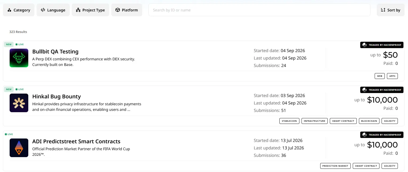Screen dimensions: 408x172
Task: Click Hinkal's Submissions: 51 text
Action: pyautogui.click(x=270, y=110)
